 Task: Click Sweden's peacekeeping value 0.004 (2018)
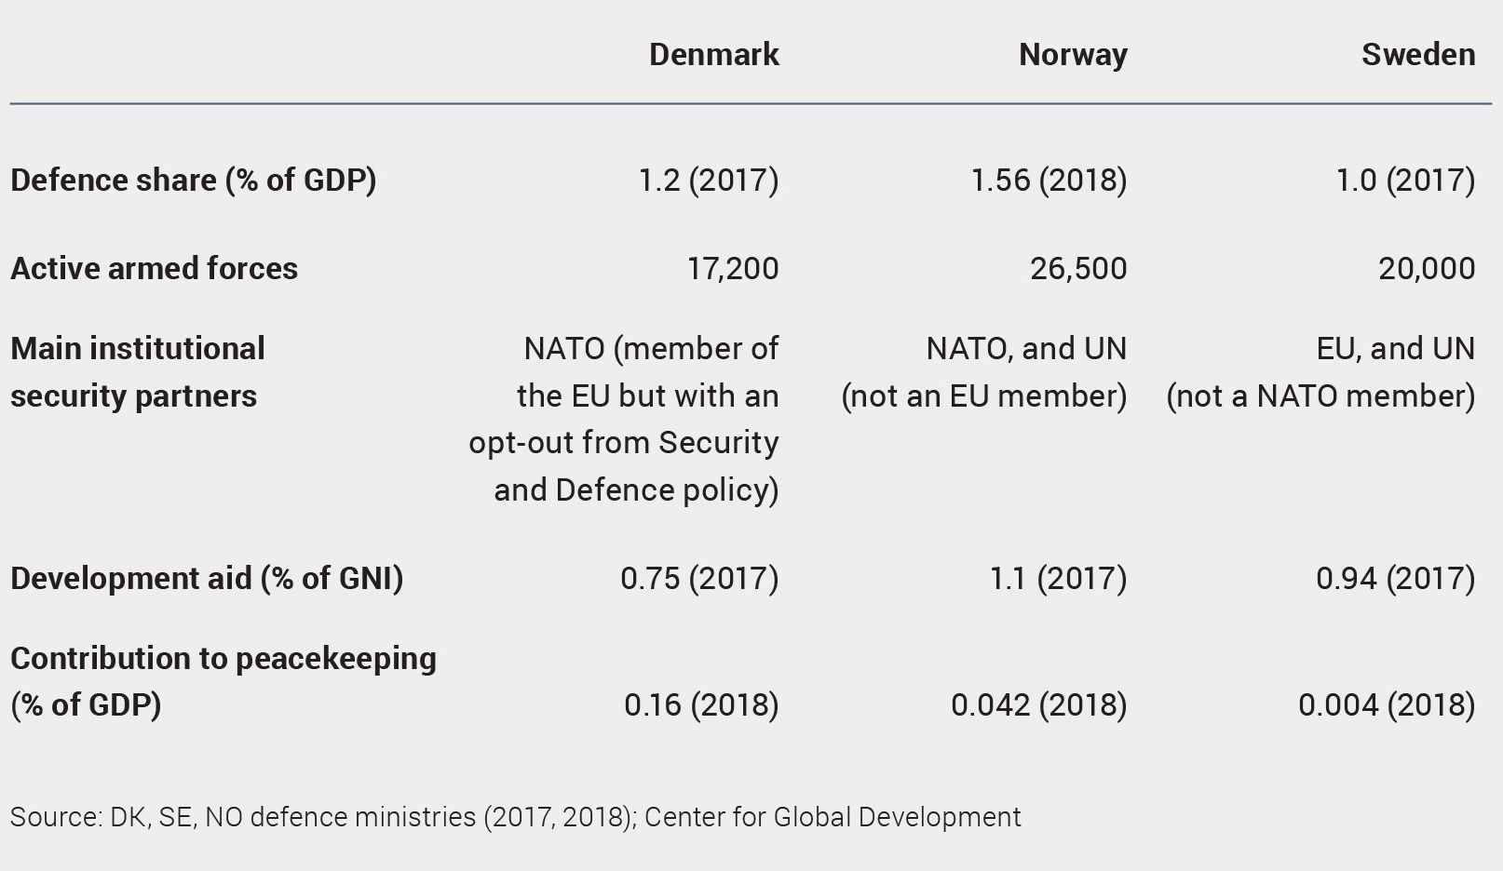tap(1386, 705)
